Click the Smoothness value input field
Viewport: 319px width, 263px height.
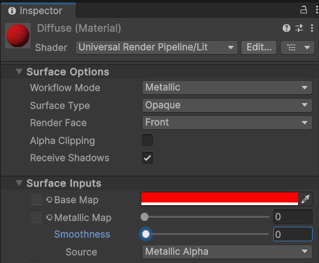click(293, 234)
